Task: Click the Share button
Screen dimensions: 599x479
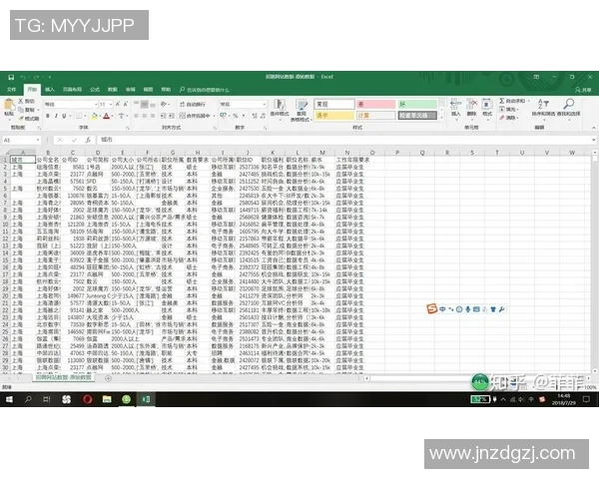Action: click(x=583, y=90)
